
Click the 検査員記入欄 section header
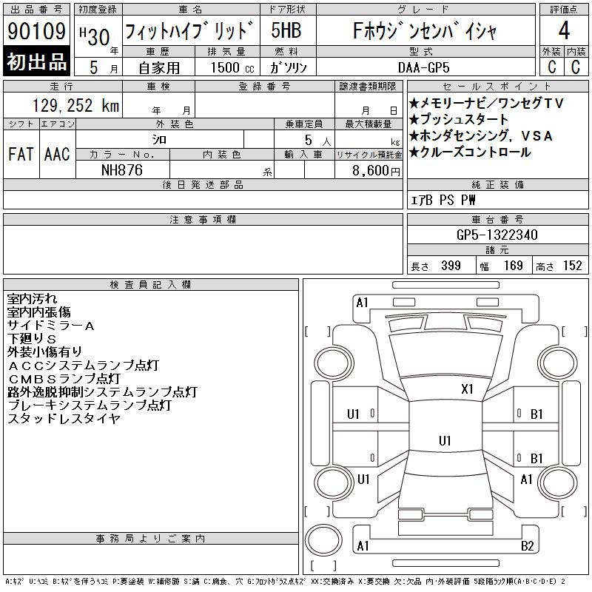(151, 285)
